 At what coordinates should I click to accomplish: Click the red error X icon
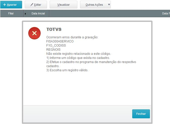click(x=34, y=33)
